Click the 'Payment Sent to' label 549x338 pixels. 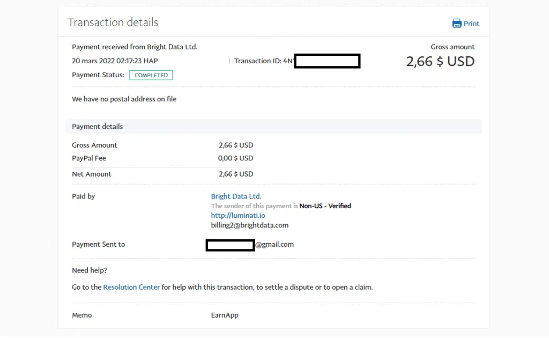(x=99, y=245)
